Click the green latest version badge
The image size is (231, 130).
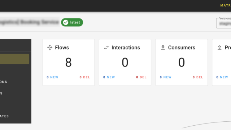coord(72,22)
